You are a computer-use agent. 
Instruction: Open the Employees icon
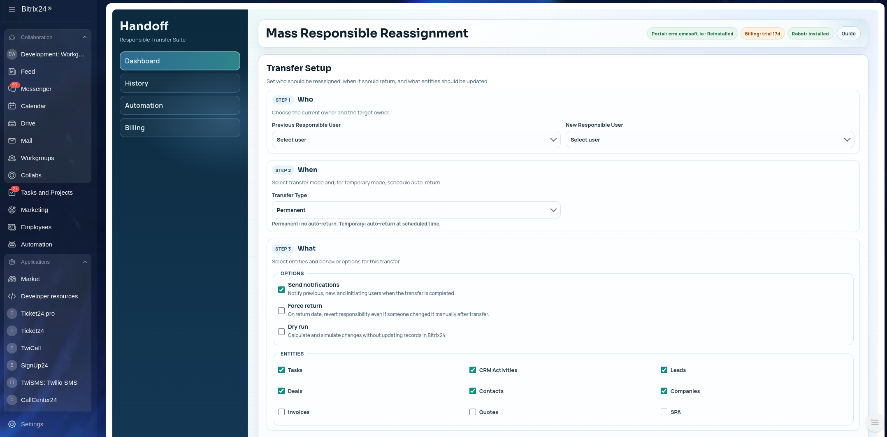(12, 227)
